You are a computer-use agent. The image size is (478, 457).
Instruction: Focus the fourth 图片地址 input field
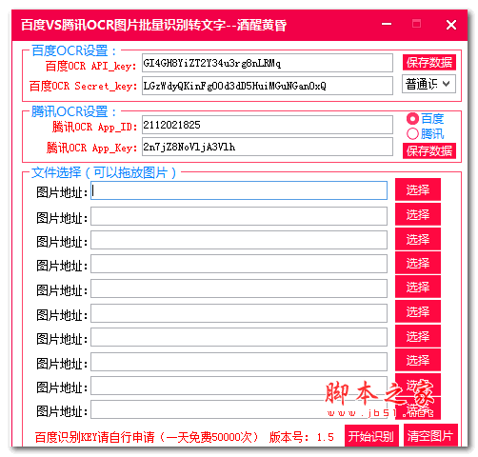pyautogui.click(x=239, y=264)
